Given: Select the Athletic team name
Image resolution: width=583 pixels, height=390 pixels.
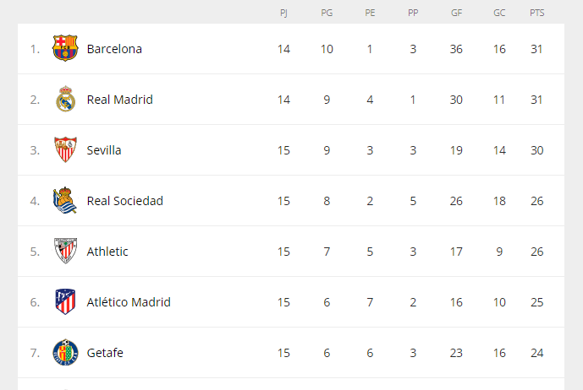Looking at the screenshot, I should [107, 252].
